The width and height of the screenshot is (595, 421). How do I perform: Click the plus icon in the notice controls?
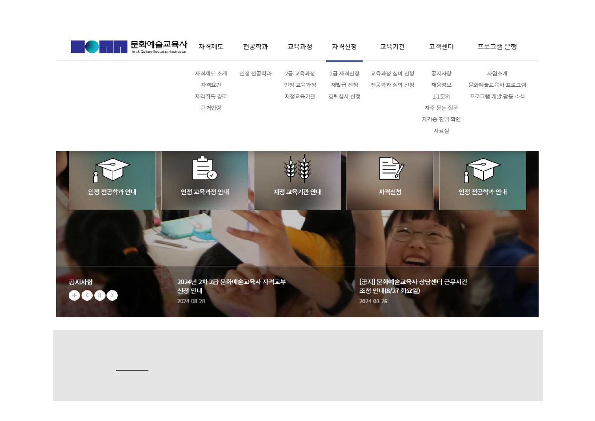(74, 295)
